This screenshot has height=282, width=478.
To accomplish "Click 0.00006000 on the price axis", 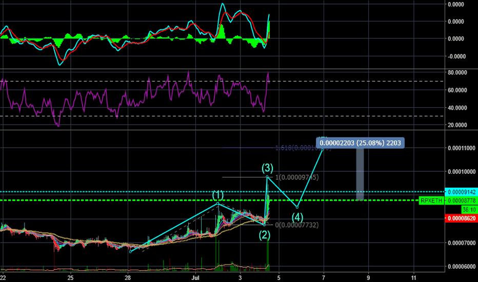I will tap(462, 267).
